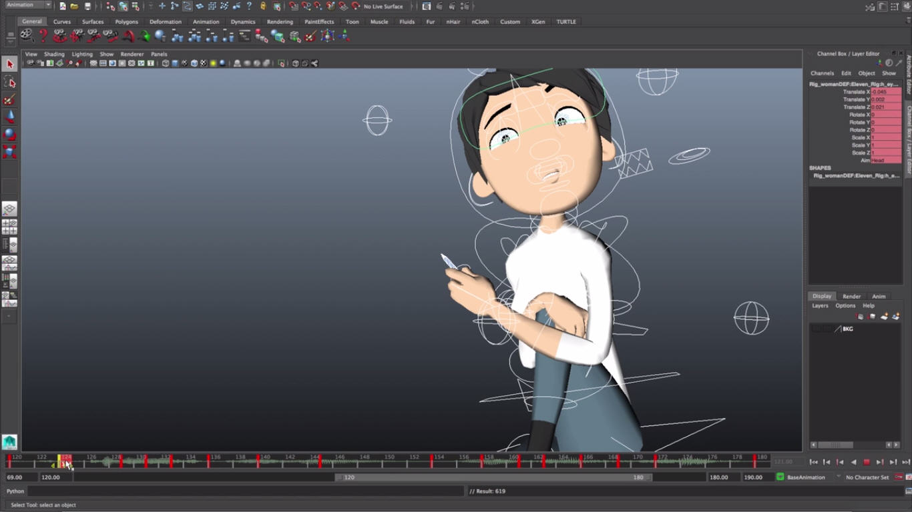This screenshot has width=912, height=512.
Task: Go to start of playback range
Action: (x=813, y=462)
